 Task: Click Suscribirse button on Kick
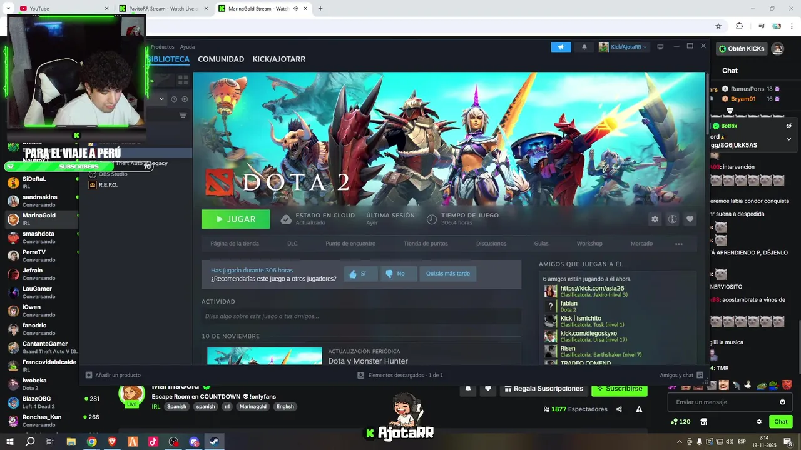point(620,389)
